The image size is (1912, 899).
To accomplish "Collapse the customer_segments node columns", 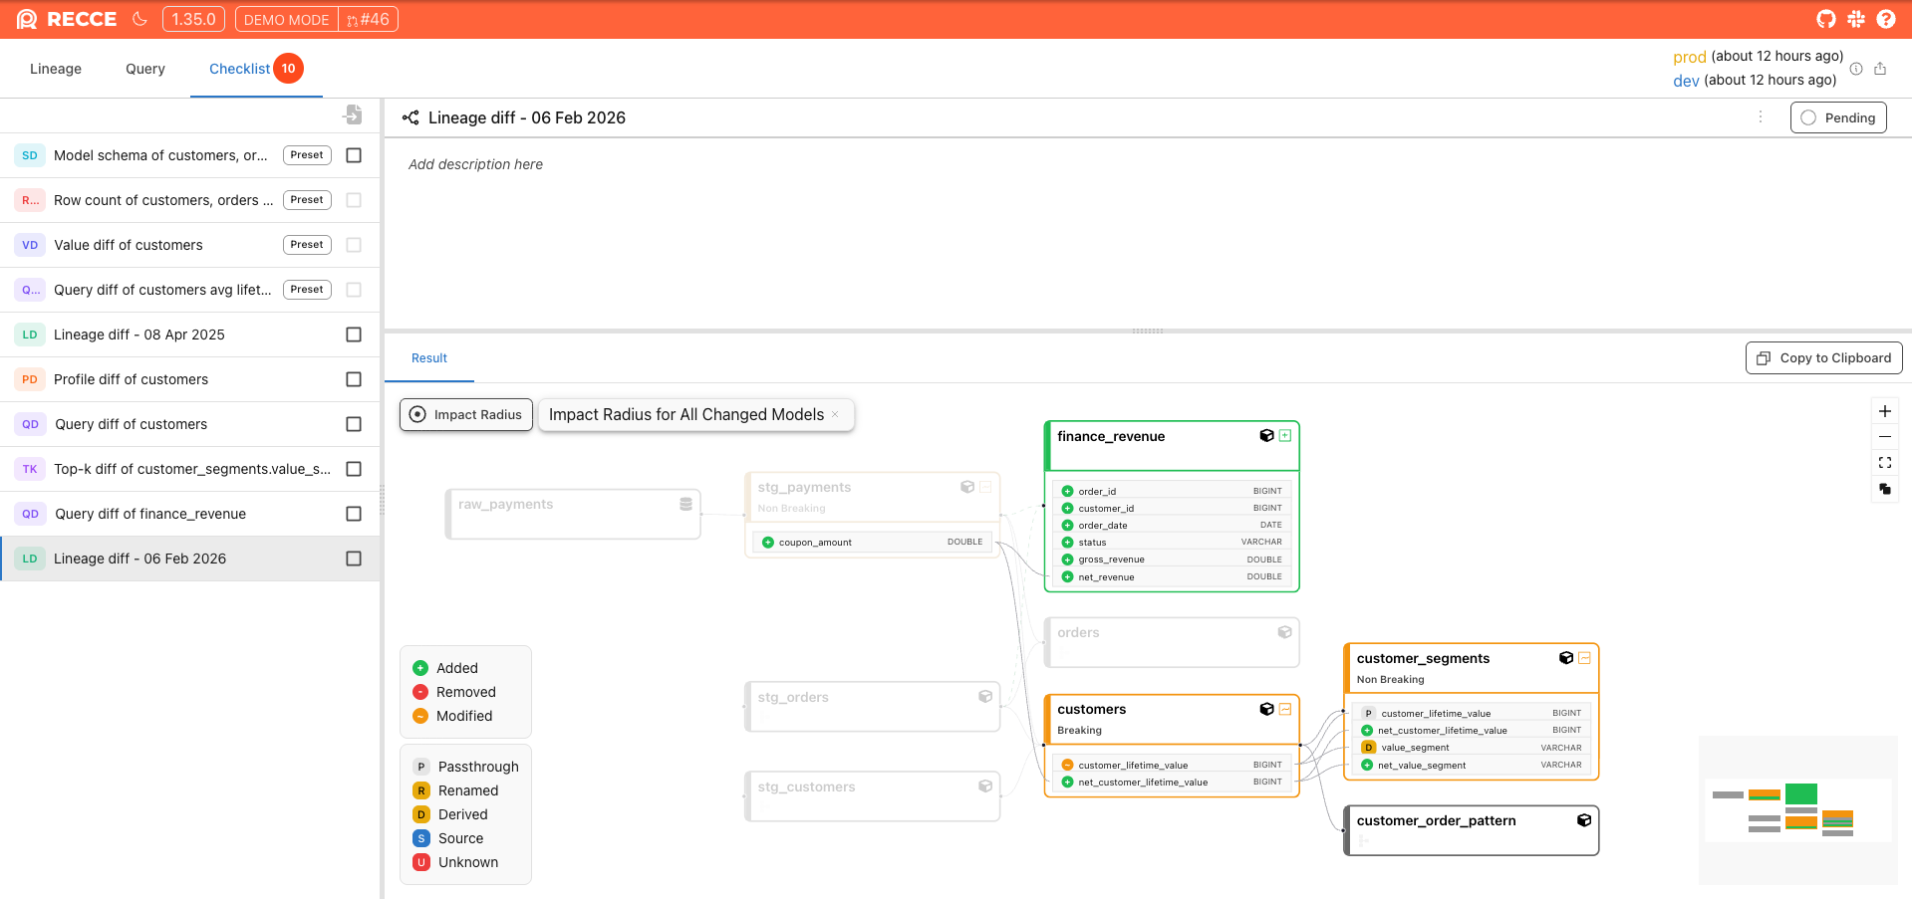I will (x=1584, y=658).
